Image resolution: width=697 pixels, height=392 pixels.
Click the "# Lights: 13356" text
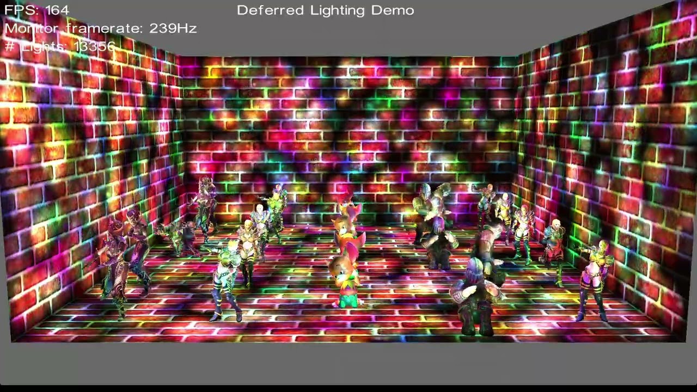60,46
